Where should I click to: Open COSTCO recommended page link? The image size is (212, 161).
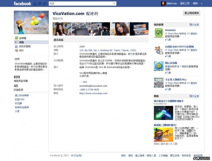pyautogui.click(x=180, y=47)
